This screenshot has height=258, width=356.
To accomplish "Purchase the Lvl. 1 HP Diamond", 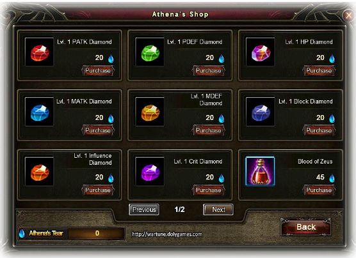I will tap(319, 71).
